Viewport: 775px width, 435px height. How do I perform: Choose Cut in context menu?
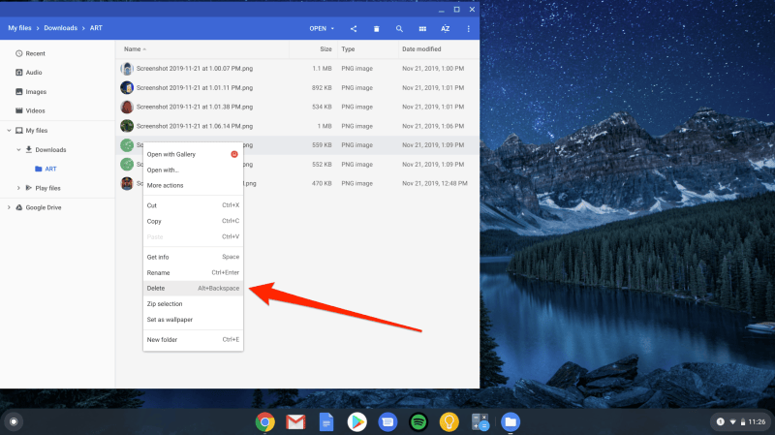tap(193, 205)
